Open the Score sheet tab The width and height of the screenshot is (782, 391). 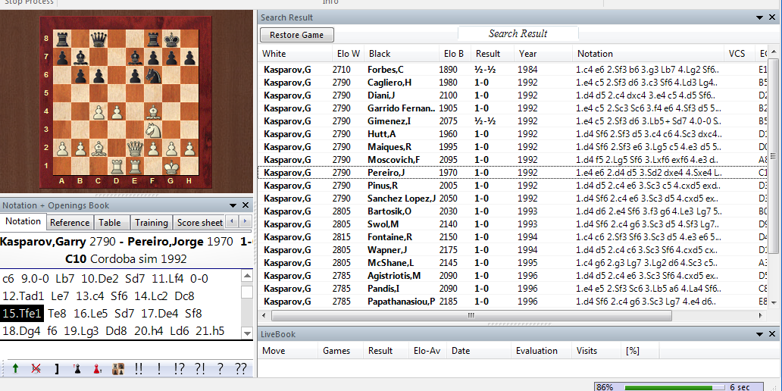[199, 223]
